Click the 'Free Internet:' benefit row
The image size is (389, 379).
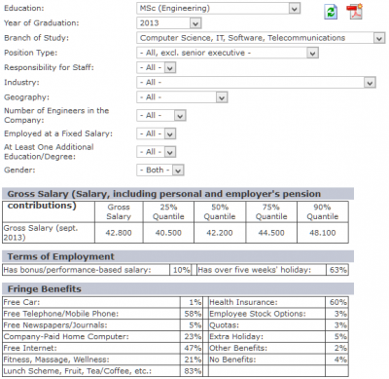click(x=102, y=348)
